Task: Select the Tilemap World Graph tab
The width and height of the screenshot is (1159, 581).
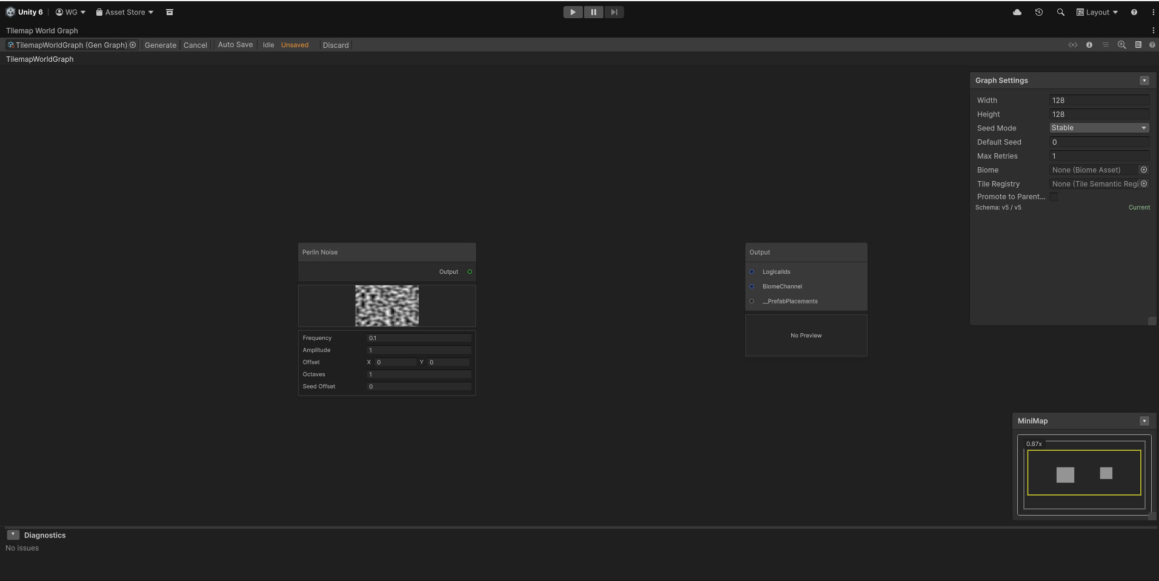Action: pos(42,30)
